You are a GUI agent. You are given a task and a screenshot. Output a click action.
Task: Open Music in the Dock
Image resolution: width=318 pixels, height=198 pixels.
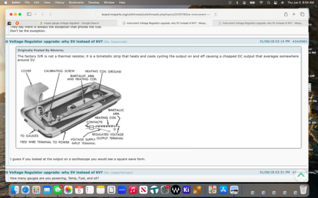[133, 190]
